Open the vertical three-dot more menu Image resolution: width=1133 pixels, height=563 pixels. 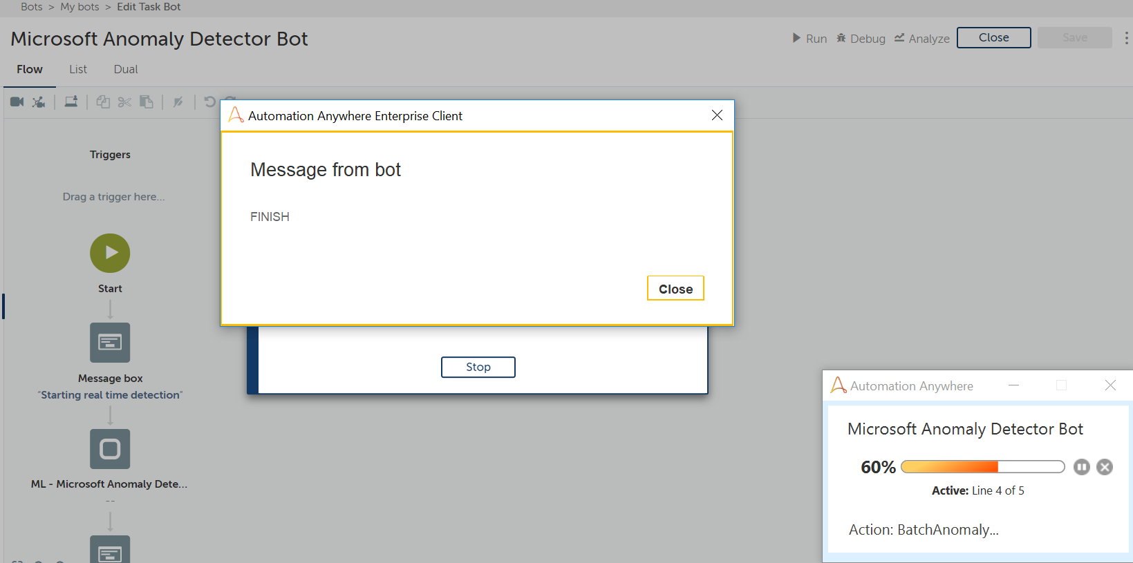[x=1126, y=38]
